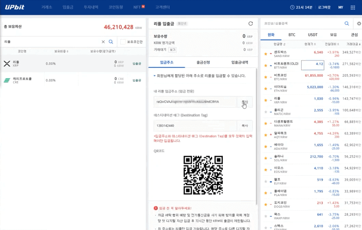Open the MY account menu
The image size is (362, 230).
(x=341, y=7)
